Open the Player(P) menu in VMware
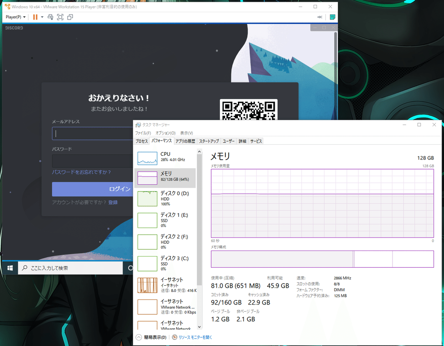The image size is (444, 346). (x=16, y=17)
